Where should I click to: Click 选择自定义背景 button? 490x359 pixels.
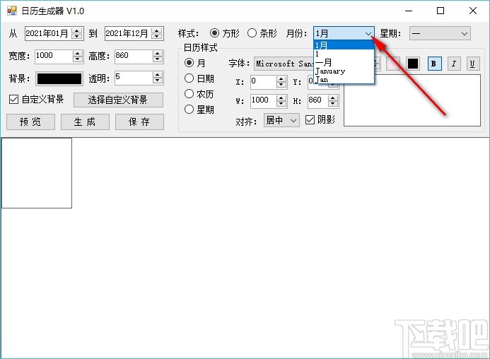118,100
